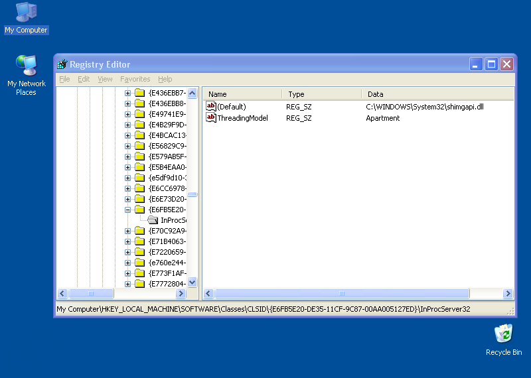531x378 pixels.
Task: Click the Name column header
Action: click(x=242, y=94)
